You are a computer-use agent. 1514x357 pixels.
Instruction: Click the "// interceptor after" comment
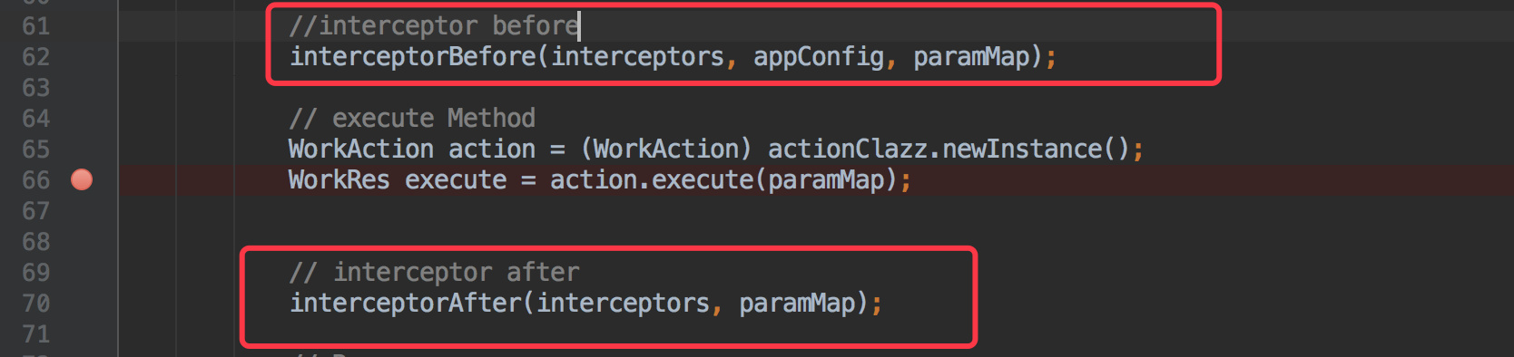[434, 273]
